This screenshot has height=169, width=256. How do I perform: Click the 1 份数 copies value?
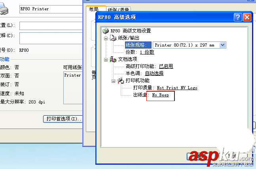(147, 52)
